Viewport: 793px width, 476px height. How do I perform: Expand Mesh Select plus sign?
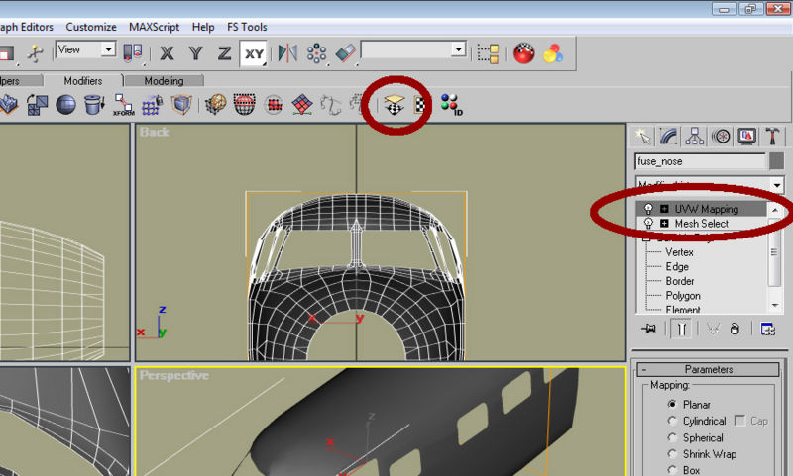pyautogui.click(x=664, y=223)
